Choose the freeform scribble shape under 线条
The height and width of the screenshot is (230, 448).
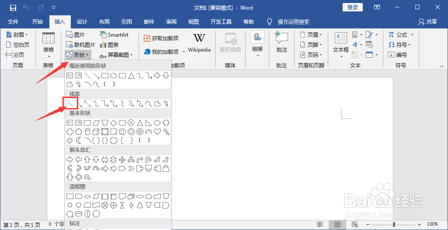[166, 104]
